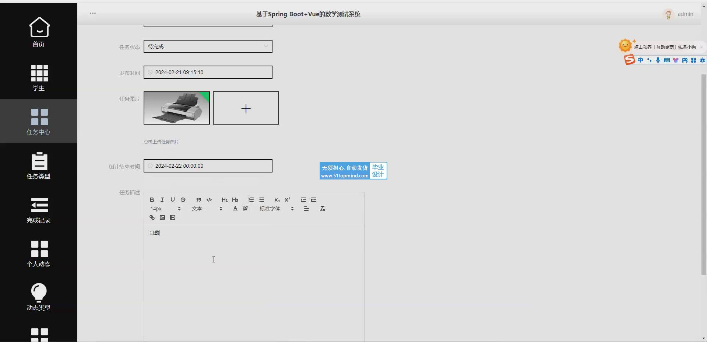Insert a video into the editor

pos(173,217)
